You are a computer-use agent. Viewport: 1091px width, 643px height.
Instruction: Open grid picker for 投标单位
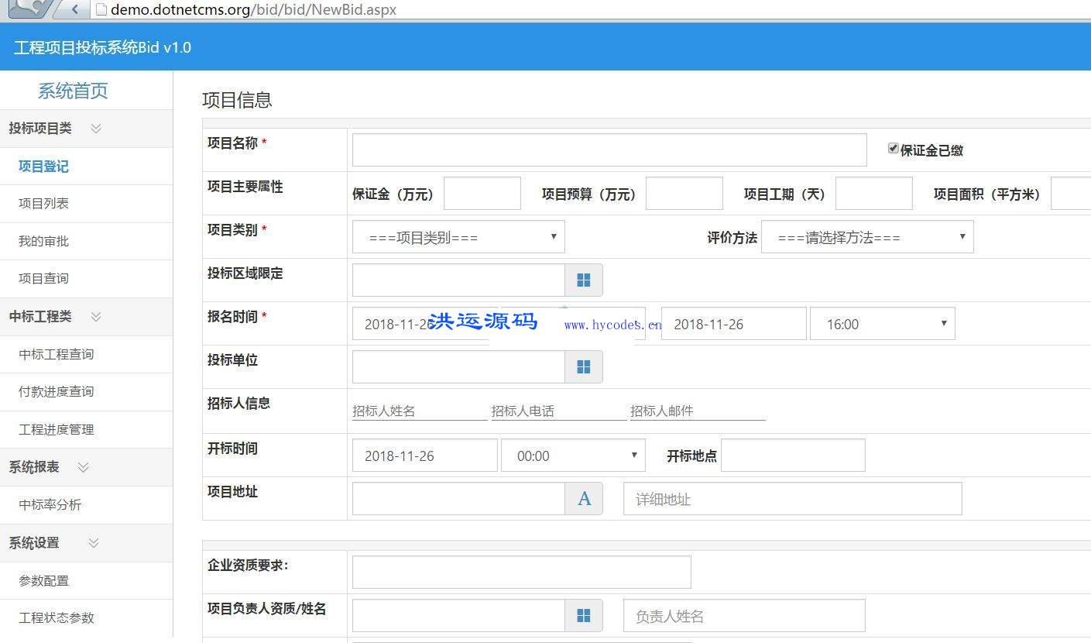(x=584, y=366)
